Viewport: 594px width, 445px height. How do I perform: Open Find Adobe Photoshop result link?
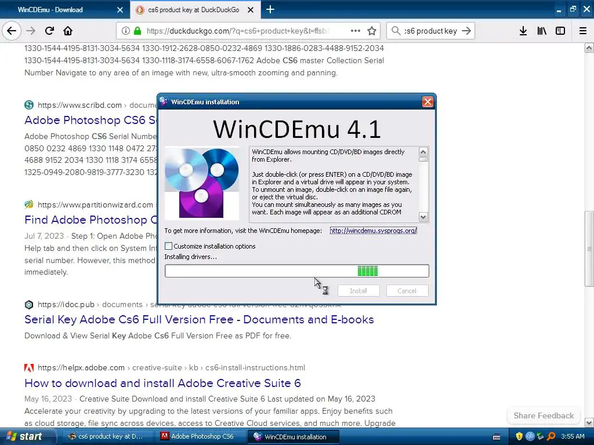[x=90, y=220]
